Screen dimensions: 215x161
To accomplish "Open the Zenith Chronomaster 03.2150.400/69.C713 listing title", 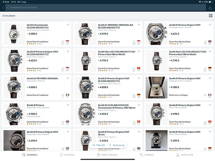I will pos(37,26).
